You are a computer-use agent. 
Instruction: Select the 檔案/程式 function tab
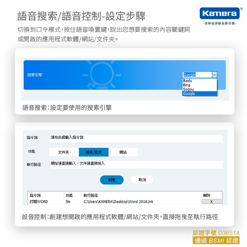point(94,152)
